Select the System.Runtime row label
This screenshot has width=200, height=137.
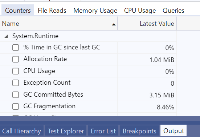(x=36, y=36)
